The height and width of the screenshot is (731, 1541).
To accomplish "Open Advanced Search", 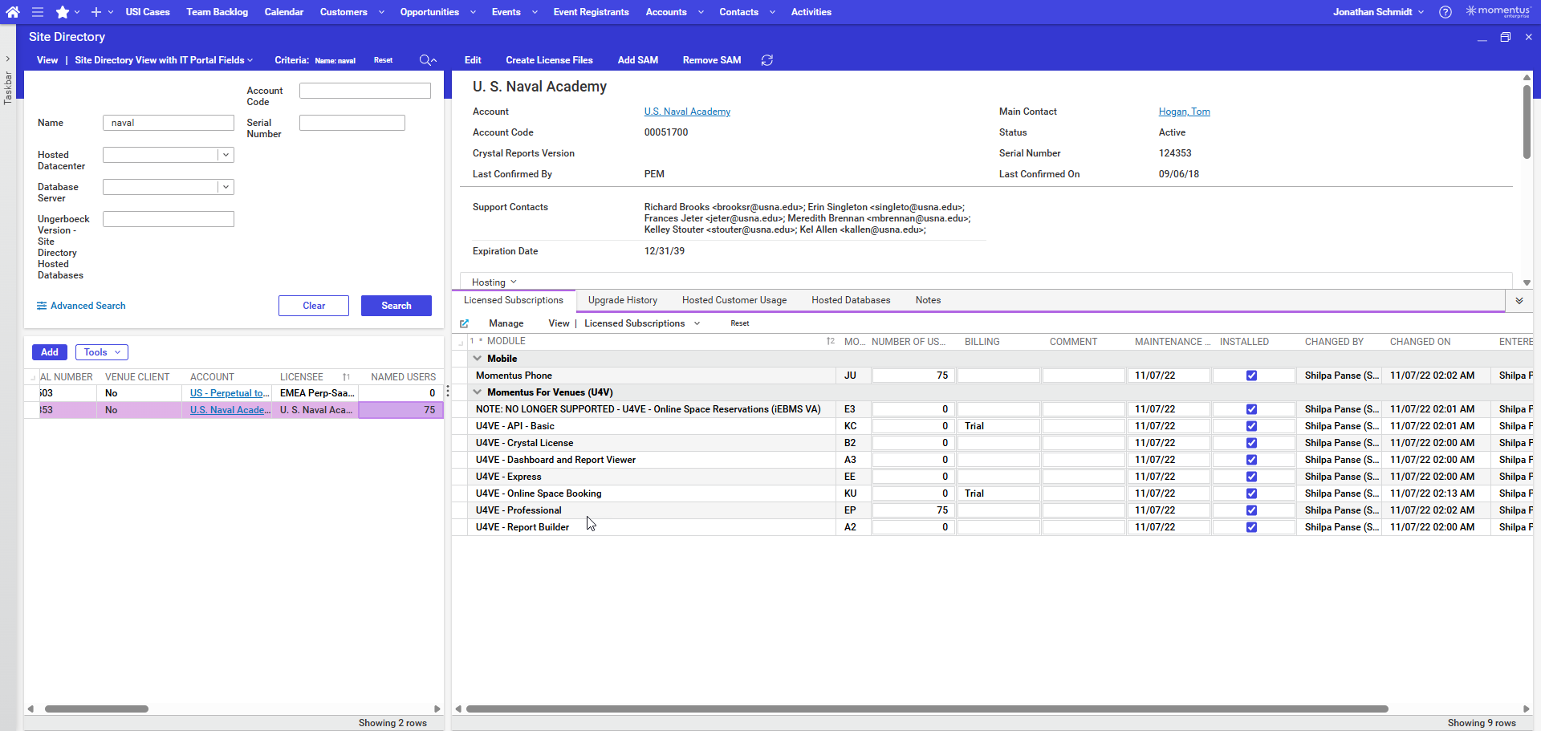I will tap(81, 306).
